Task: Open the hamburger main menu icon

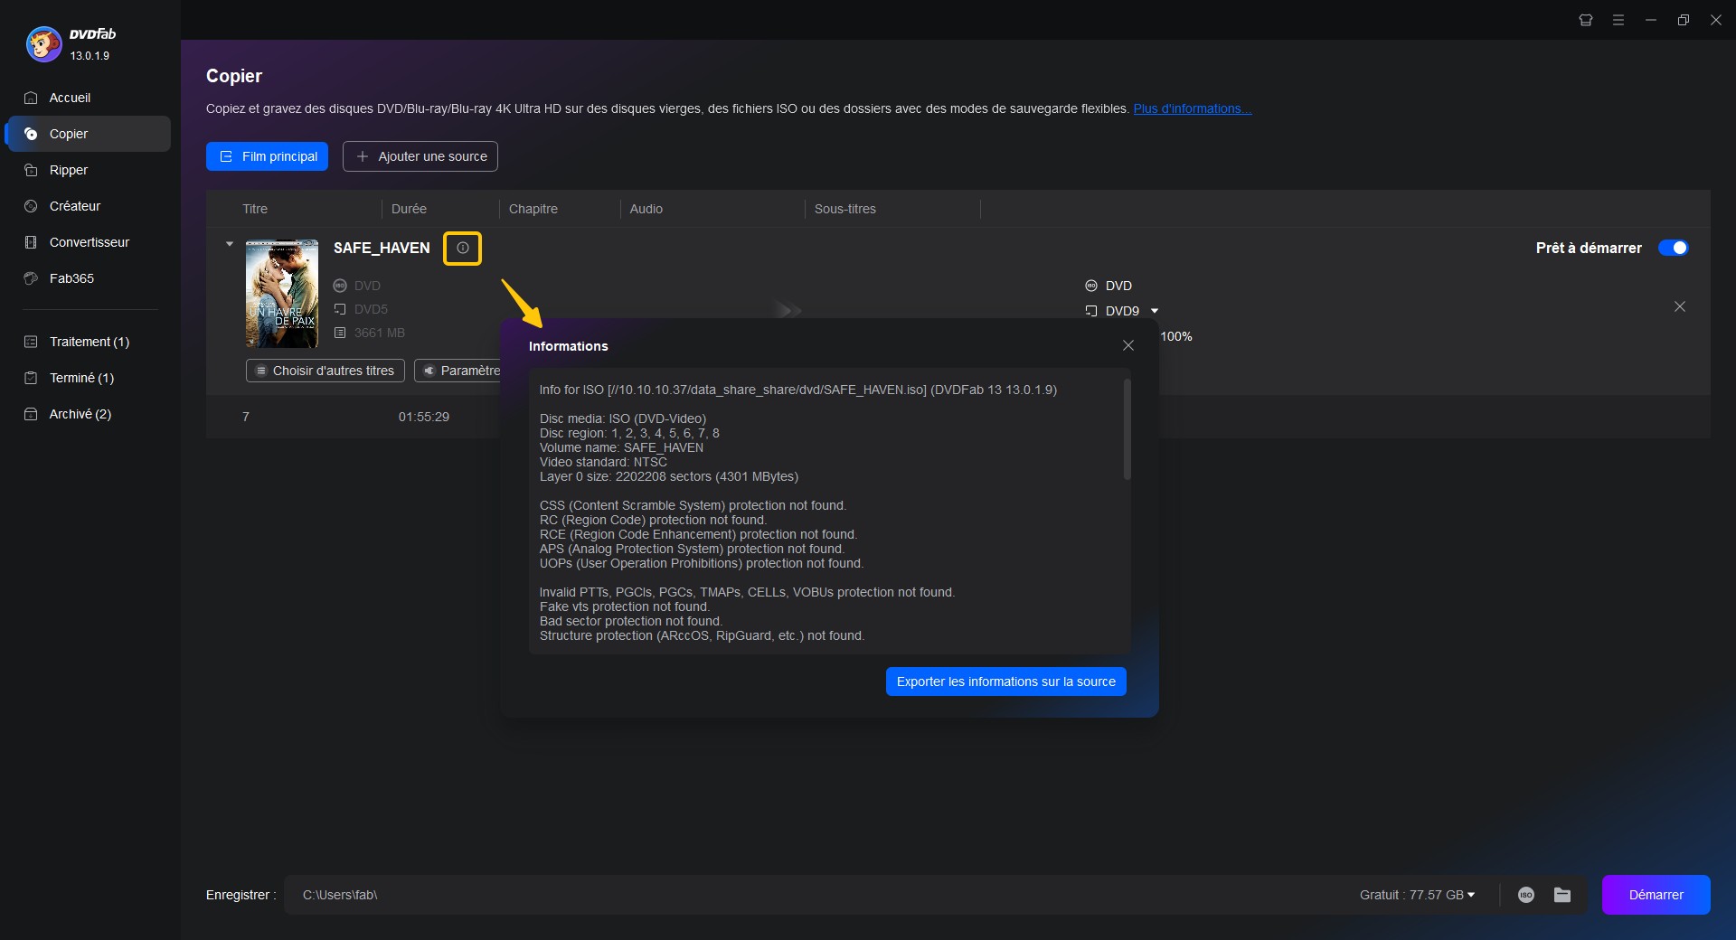Action: pyautogui.click(x=1618, y=20)
